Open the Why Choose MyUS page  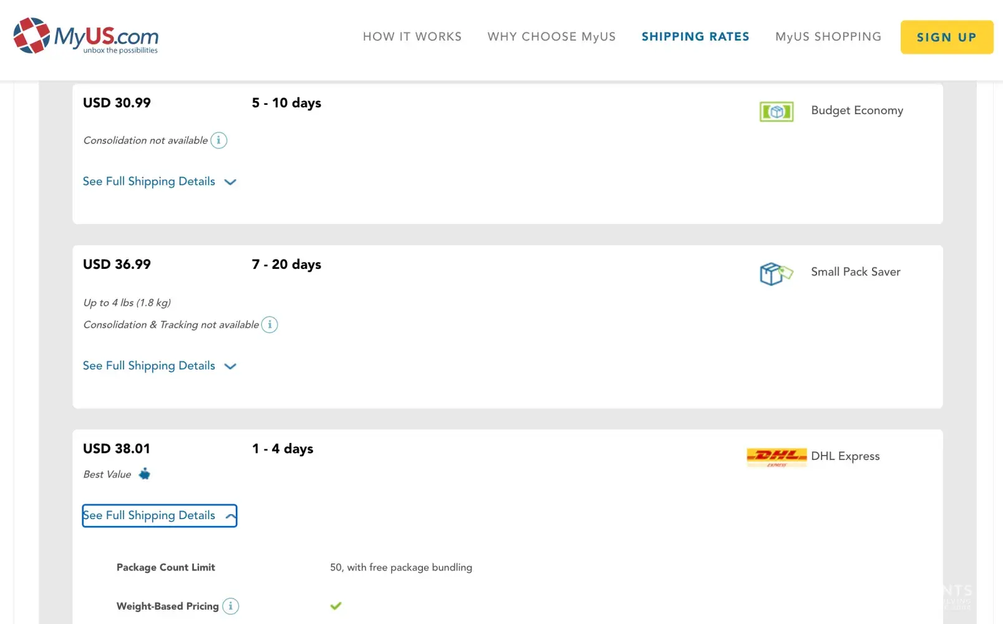[x=551, y=37]
